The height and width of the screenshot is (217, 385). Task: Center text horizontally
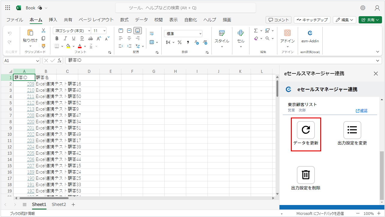(129, 38)
